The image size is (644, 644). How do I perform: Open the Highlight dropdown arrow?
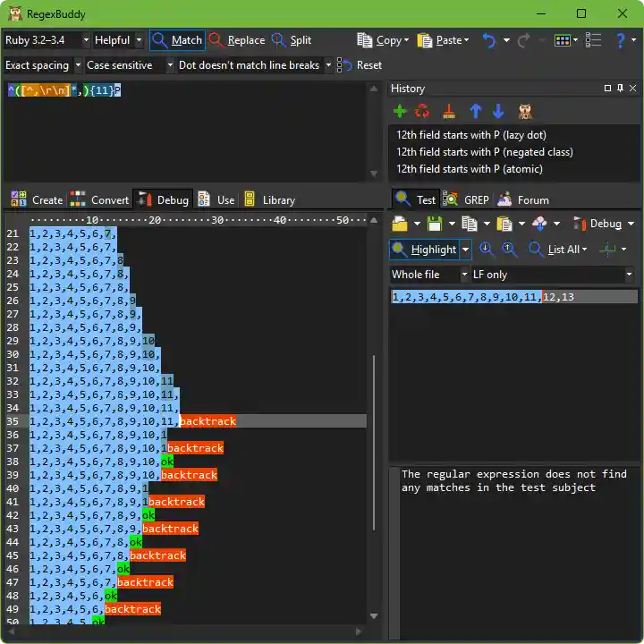465,250
